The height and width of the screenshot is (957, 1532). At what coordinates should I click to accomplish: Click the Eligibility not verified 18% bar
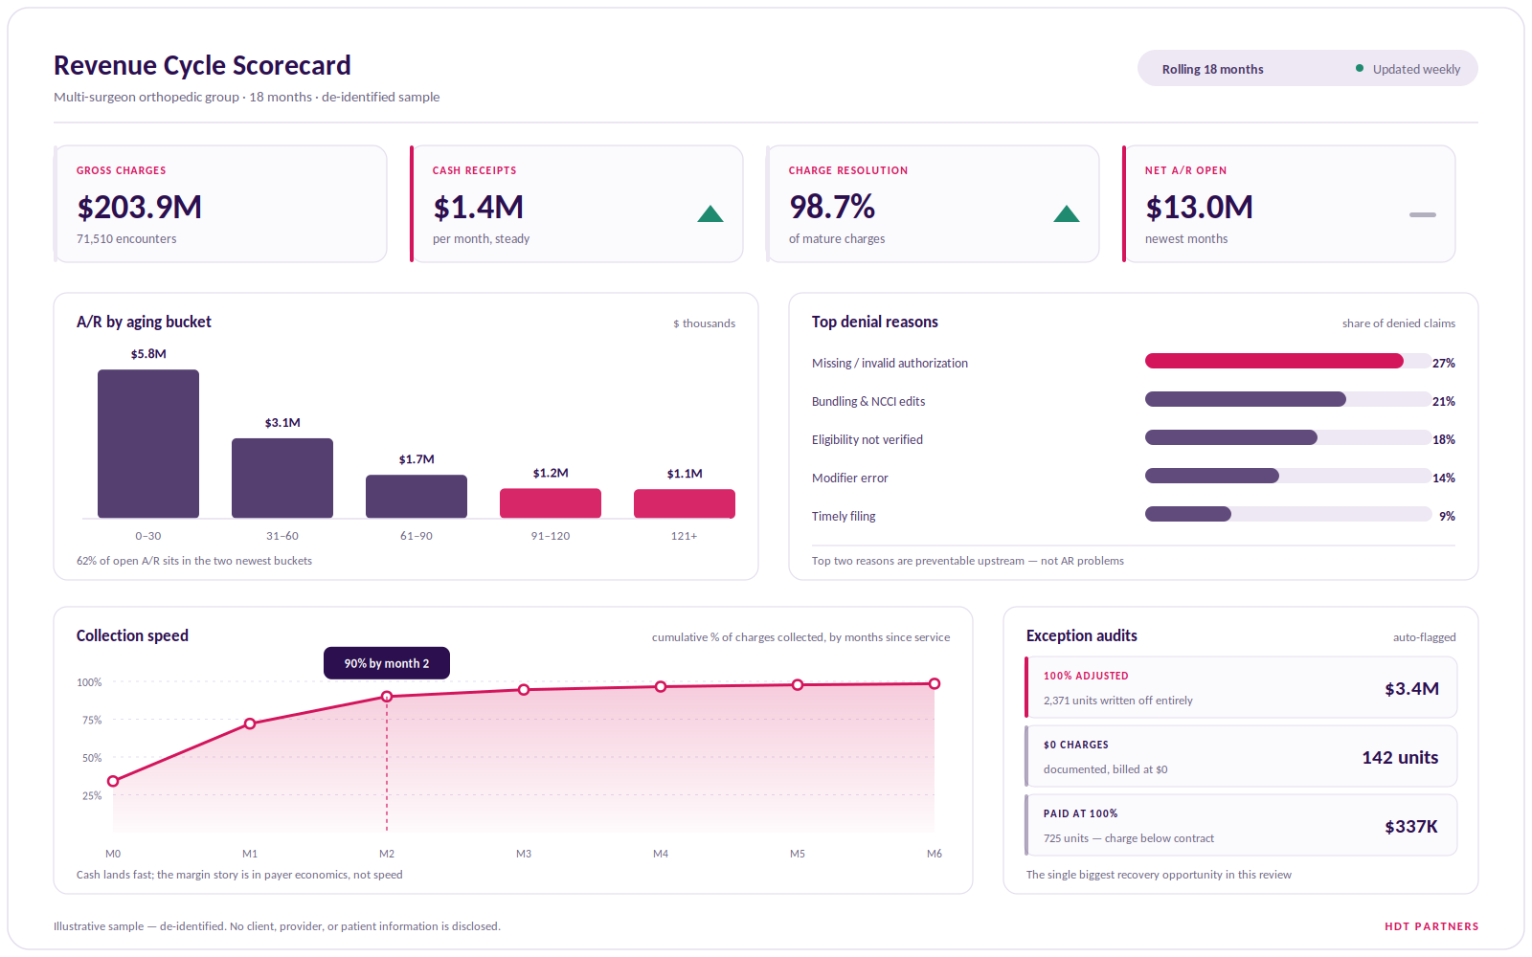click(x=1231, y=437)
